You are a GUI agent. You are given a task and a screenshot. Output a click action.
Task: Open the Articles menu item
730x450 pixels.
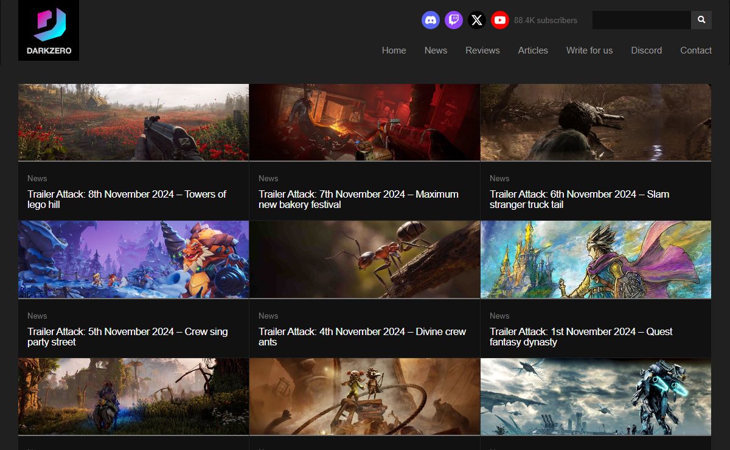533,50
